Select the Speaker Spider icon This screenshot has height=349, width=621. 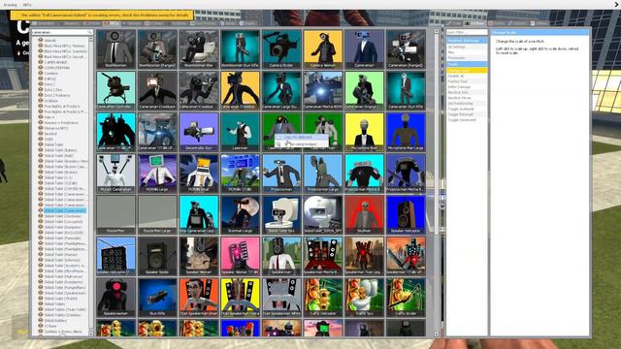[x=157, y=256]
